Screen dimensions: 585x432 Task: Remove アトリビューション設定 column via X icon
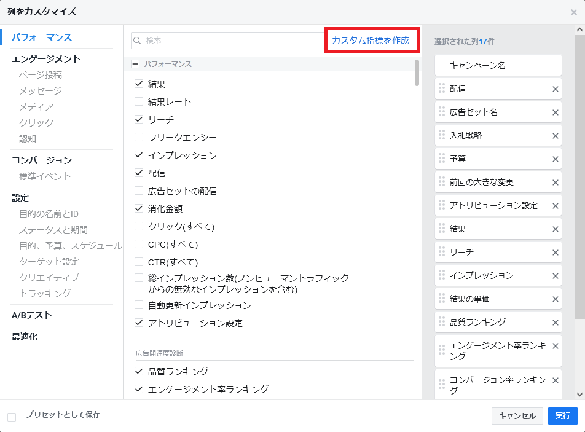(556, 206)
